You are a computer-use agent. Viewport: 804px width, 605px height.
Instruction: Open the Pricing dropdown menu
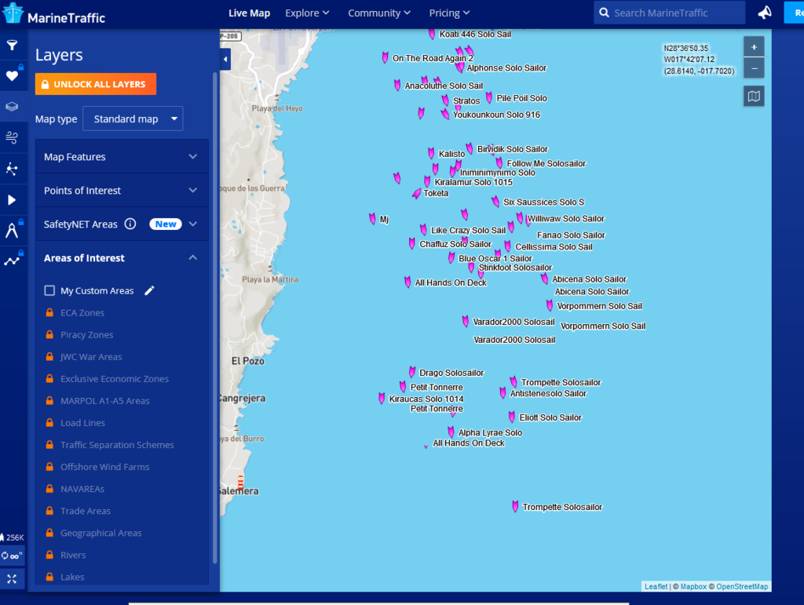pyautogui.click(x=449, y=13)
